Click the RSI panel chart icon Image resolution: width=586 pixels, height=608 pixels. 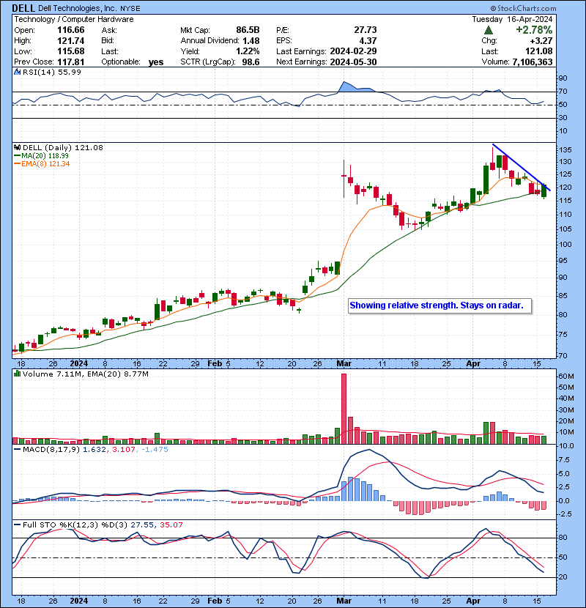tap(17, 72)
